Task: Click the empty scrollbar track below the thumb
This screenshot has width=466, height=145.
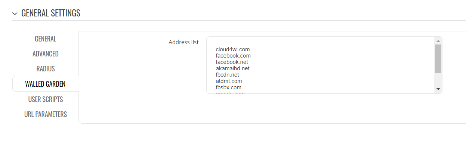Action: 438,79
